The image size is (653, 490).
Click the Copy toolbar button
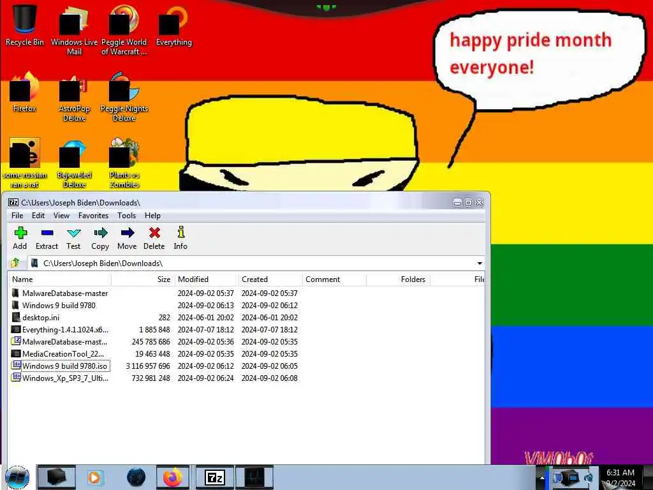coord(100,238)
